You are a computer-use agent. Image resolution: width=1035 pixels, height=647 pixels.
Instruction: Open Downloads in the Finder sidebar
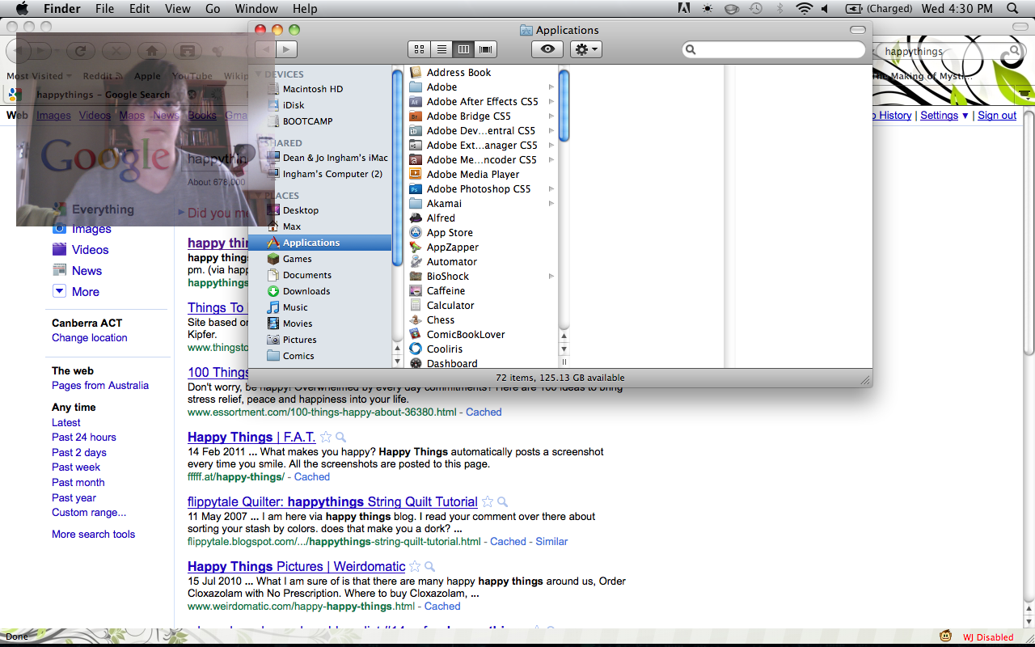306,291
